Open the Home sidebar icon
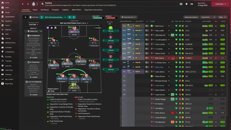The image size is (231, 130). pyautogui.click(x=3, y=3)
